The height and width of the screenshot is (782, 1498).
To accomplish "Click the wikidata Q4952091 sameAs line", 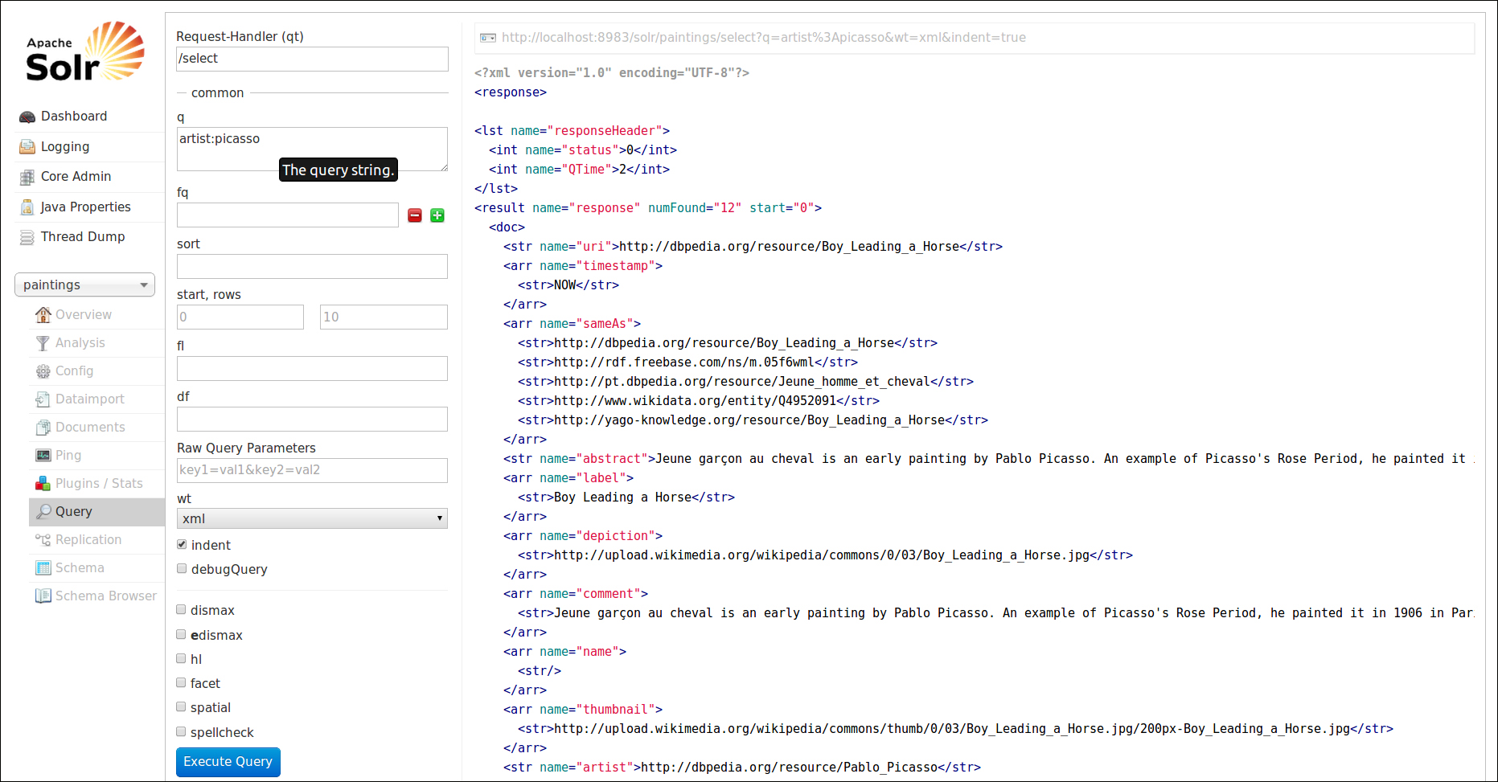I will point(698,401).
